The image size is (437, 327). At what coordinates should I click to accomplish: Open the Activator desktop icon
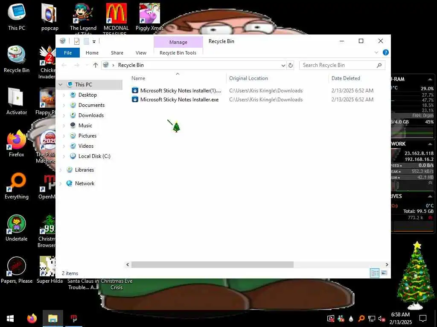click(x=17, y=101)
